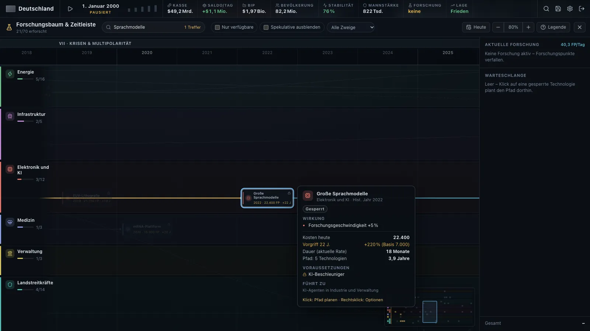Jump to Heute on the timeline

click(476, 27)
